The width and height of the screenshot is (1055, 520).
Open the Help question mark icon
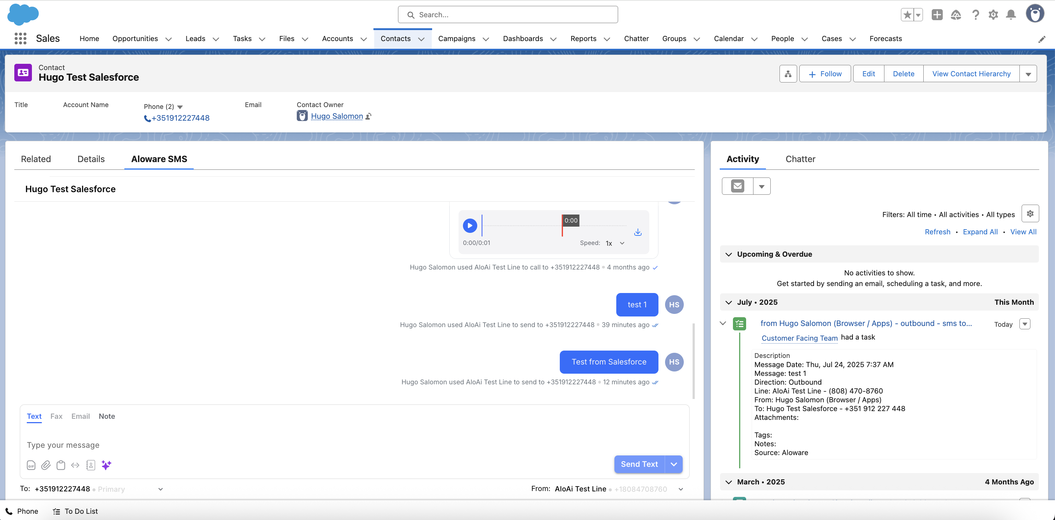tap(975, 15)
